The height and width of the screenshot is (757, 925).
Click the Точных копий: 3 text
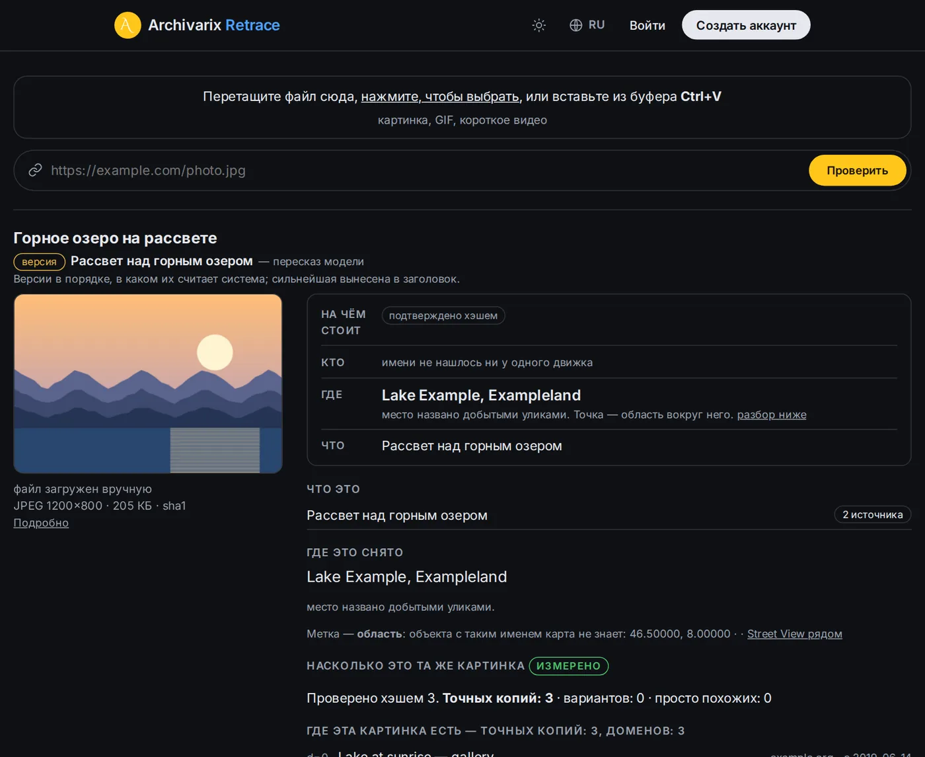498,698
